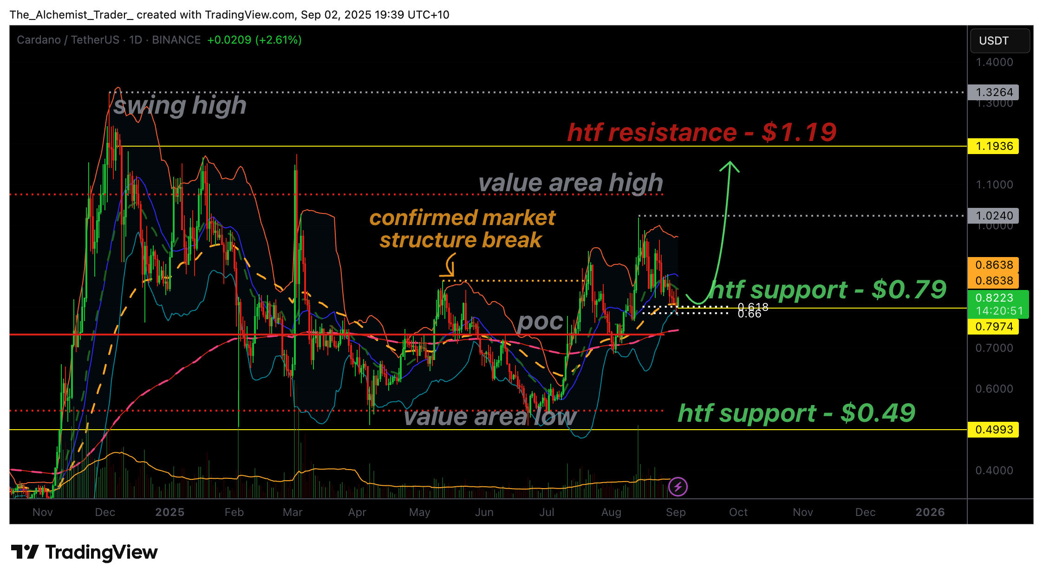Click the 1.3264 gray price label
Image resolution: width=1043 pixels, height=580 pixels.
click(x=993, y=92)
